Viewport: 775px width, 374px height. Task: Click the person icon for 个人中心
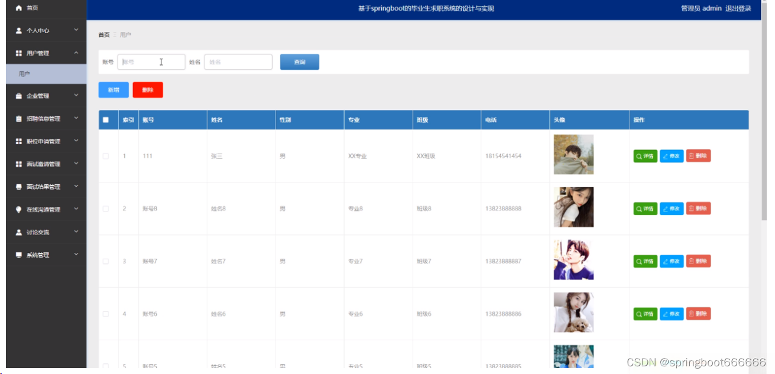coord(18,30)
